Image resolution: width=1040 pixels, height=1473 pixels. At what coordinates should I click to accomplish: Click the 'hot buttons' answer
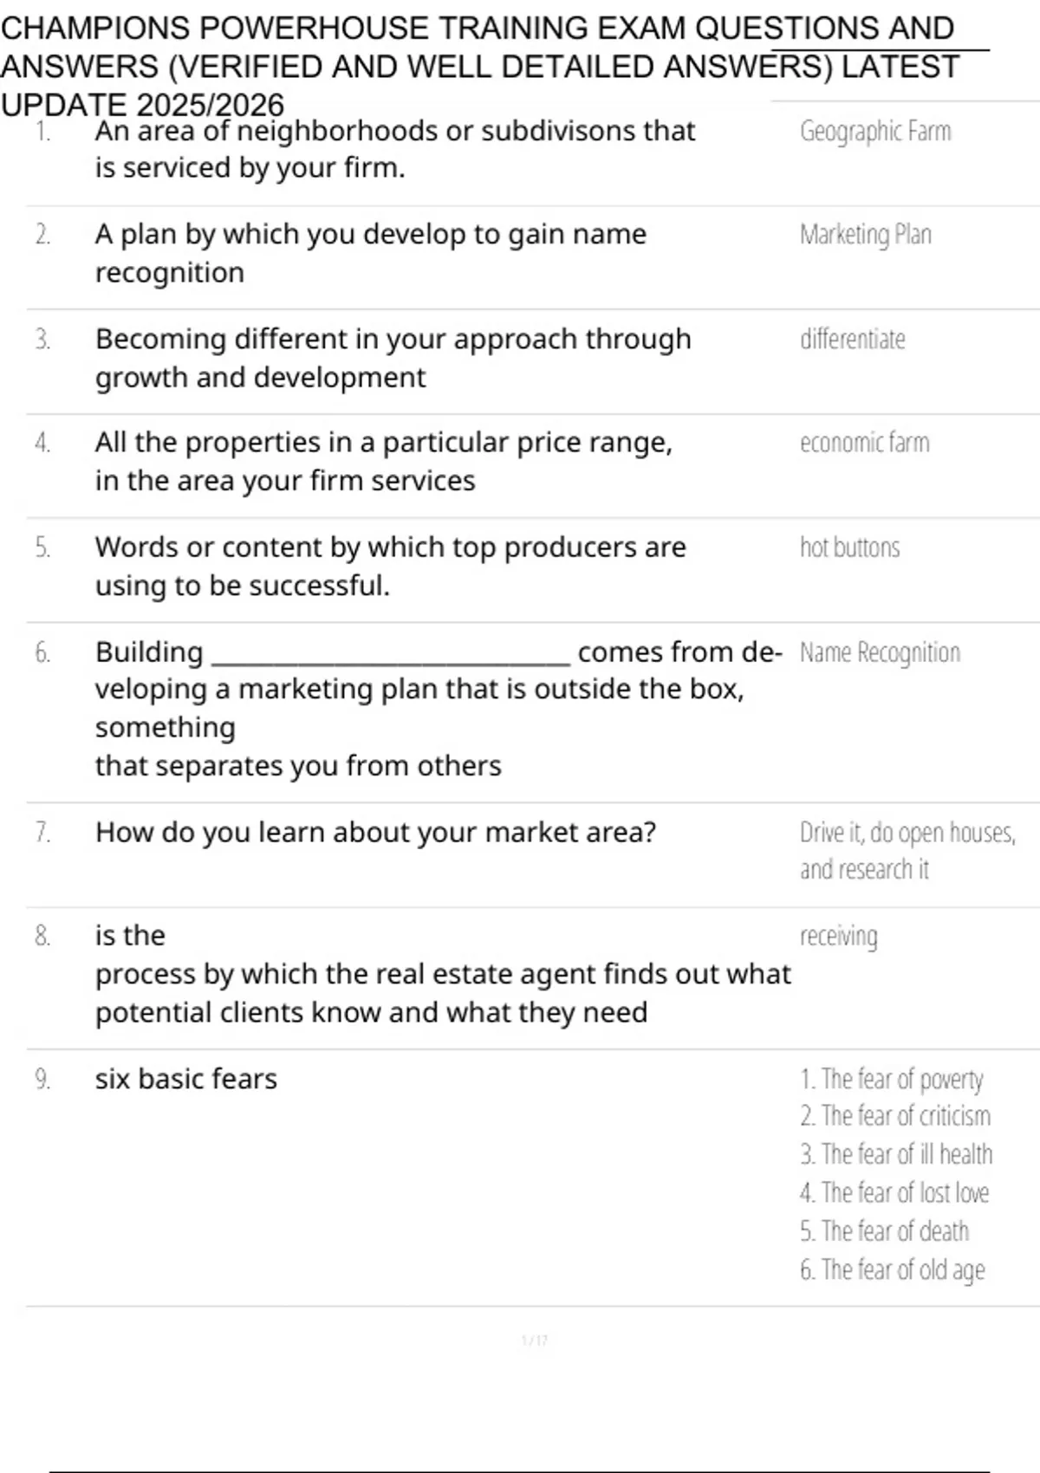pyautogui.click(x=850, y=548)
